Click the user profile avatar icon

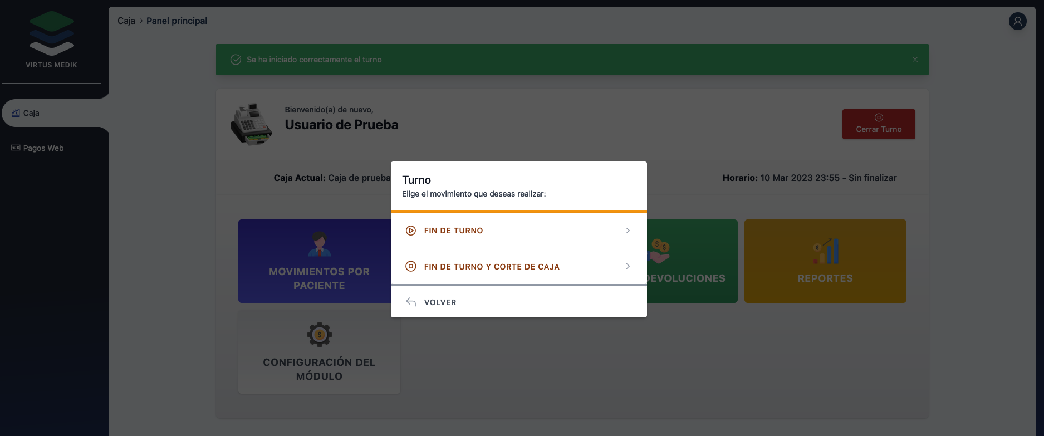(1017, 21)
